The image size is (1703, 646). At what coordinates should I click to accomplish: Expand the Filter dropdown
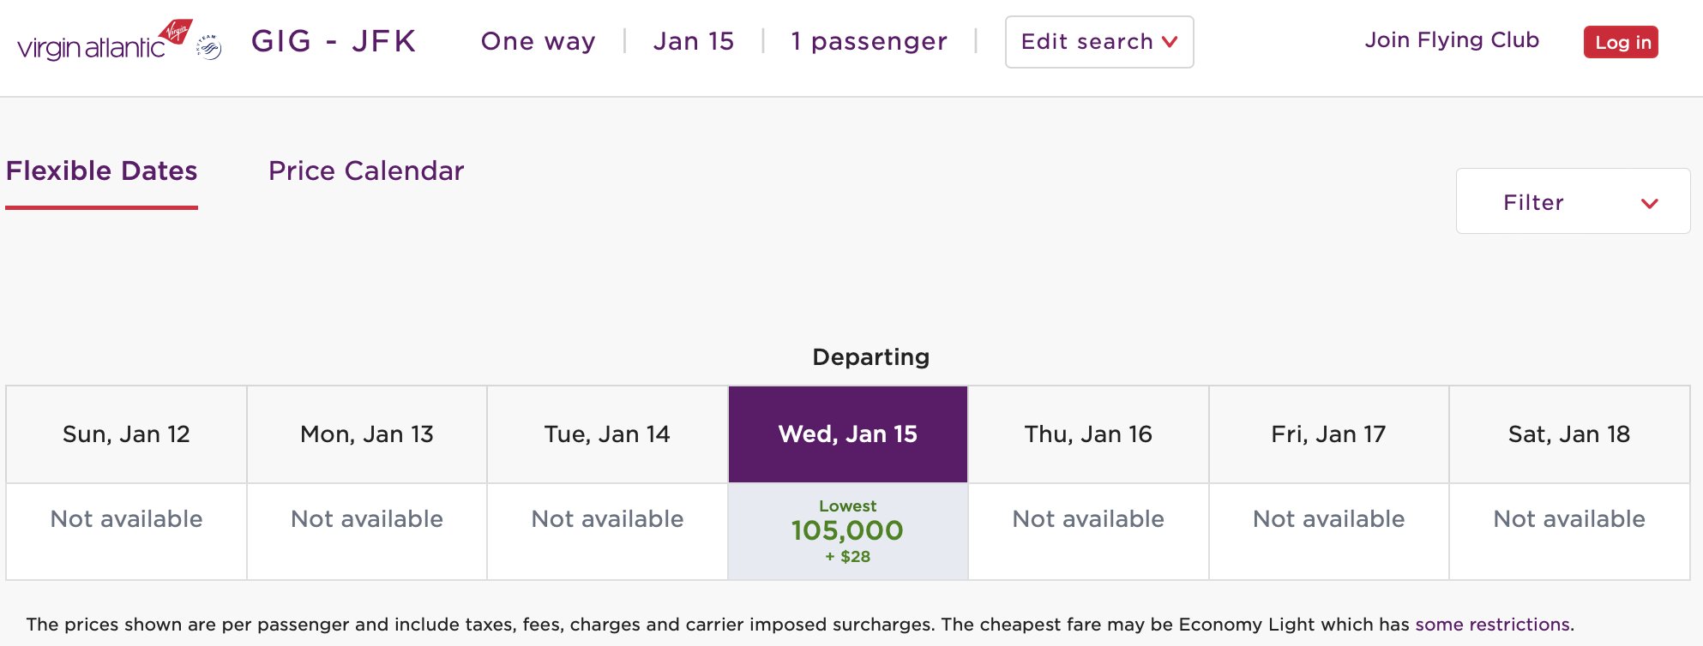1573,201
